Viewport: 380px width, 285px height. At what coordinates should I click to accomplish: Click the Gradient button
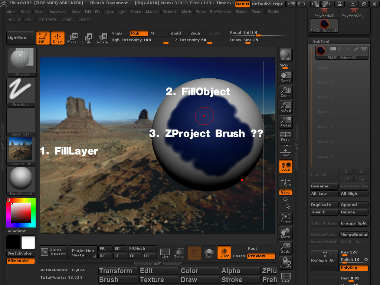click(x=21, y=231)
